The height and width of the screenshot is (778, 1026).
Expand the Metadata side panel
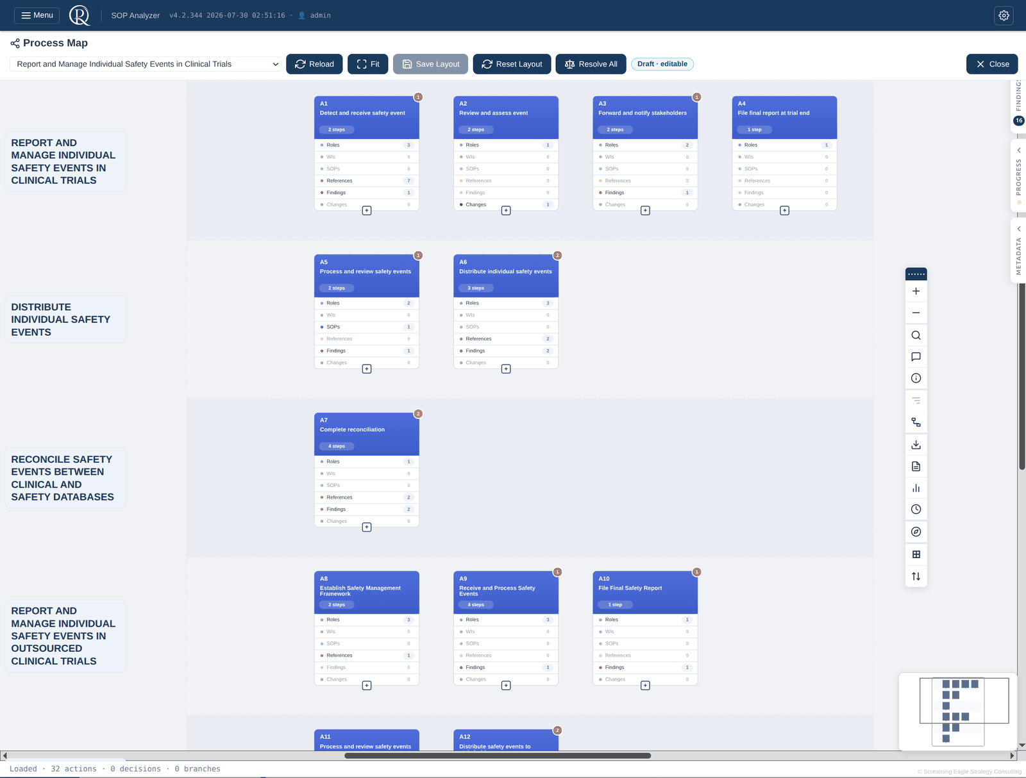[x=1018, y=251]
